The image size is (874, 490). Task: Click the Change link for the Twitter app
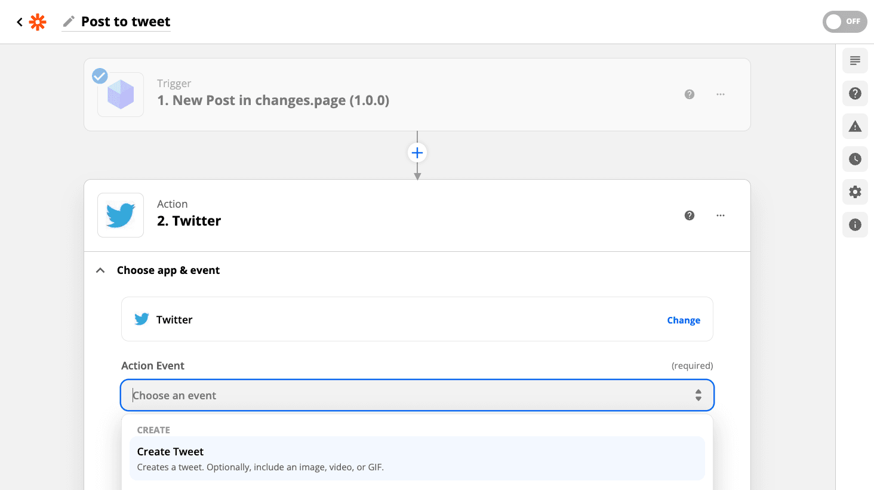tap(683, 320)
